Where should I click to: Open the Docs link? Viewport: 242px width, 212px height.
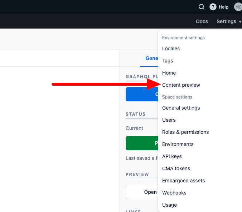pyautogui.click(x=202, y=21)
